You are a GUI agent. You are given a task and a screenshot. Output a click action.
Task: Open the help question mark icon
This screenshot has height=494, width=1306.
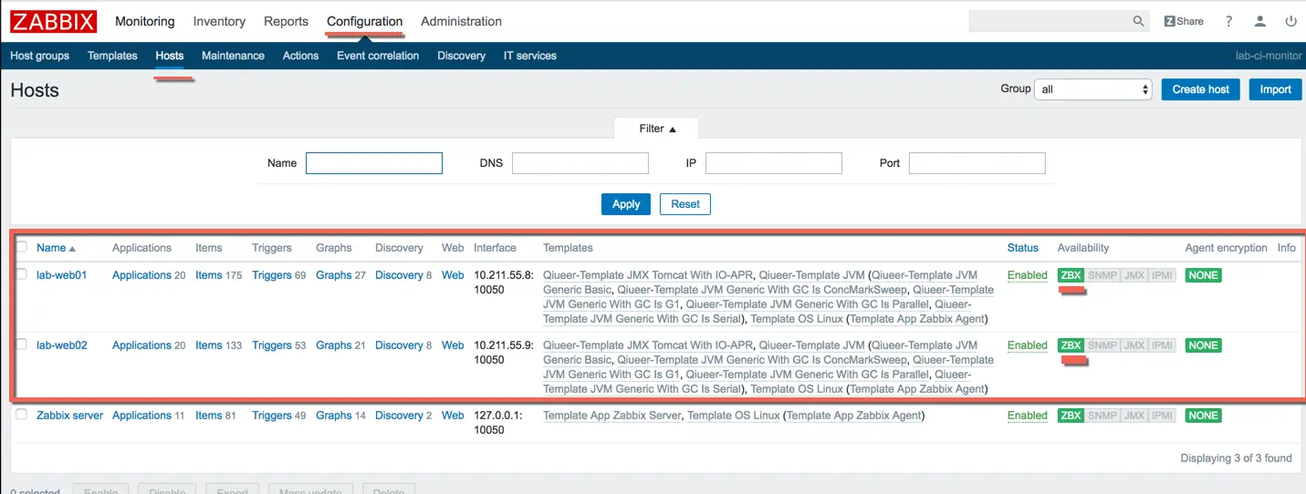point(1229,21)
